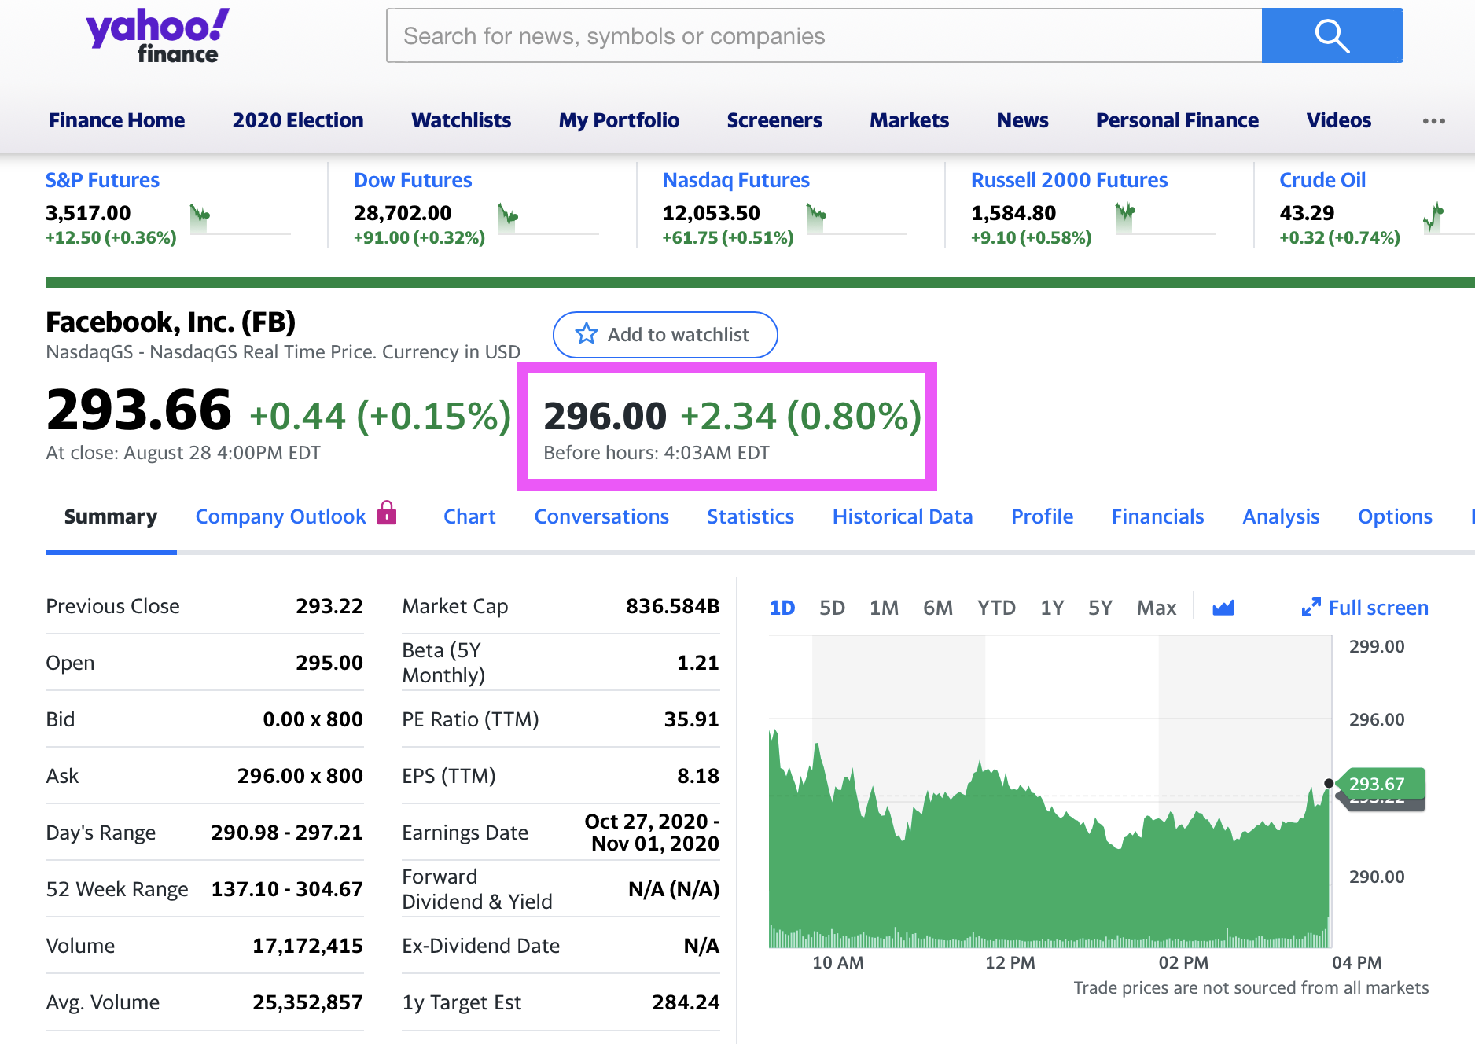Open My Portfolio in the navigation
Image resolution: width=1475 pixels, height=1044 pixels.
click(619, 120)
